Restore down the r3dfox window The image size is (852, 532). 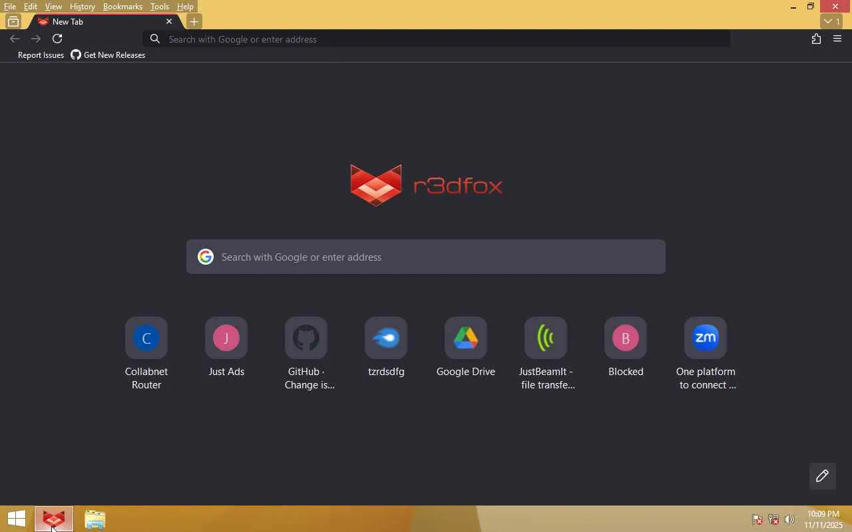pyautogui.click(x=811, y=7)
